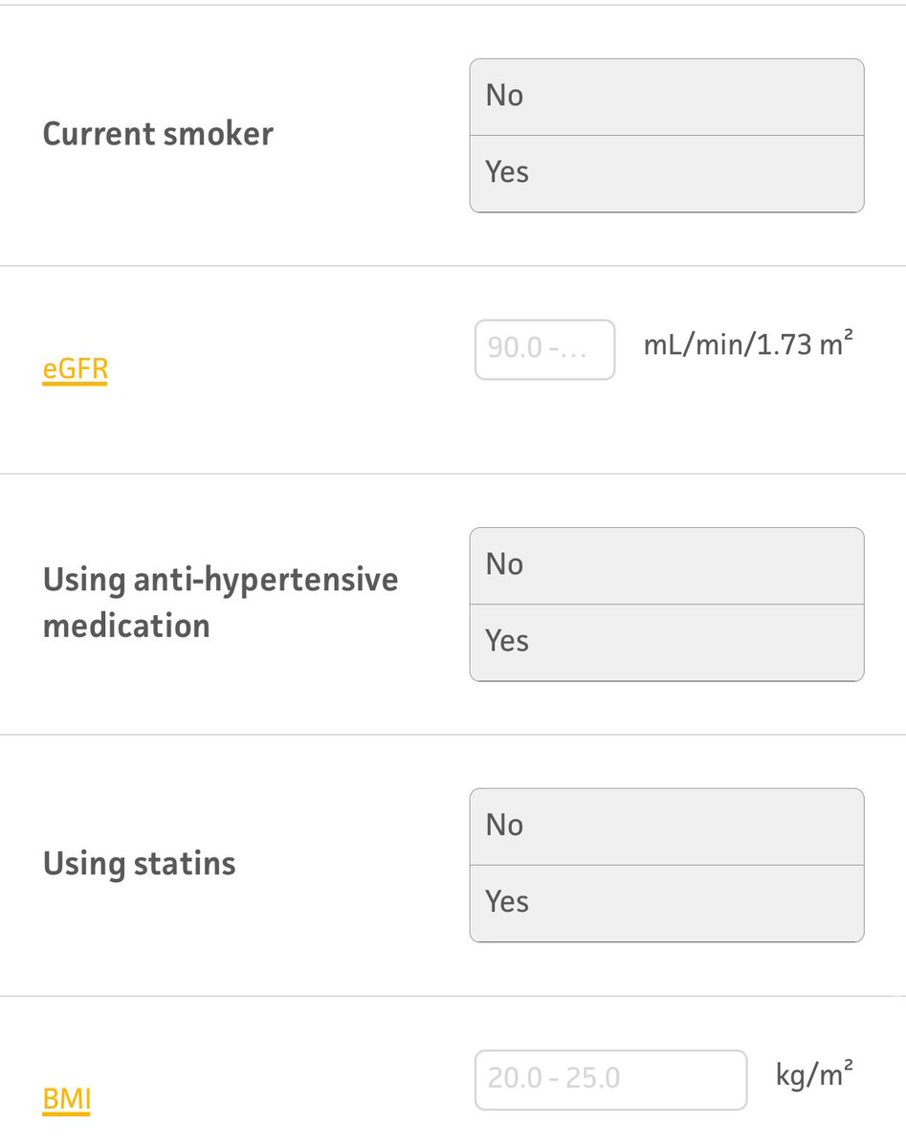Focus the BMI input field
906x1148 pixels.
[x=610, y=1079]
